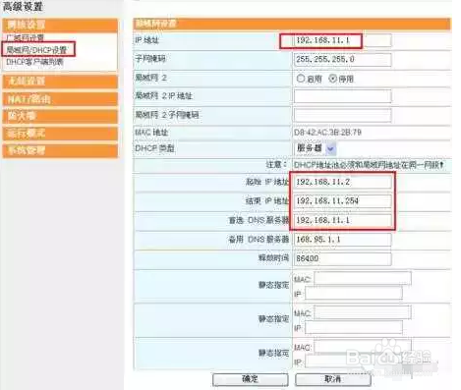Open the 广域网设置 sidebar link
The height and width of the screenshot is (390, 461).
click(x=26, y=37)
